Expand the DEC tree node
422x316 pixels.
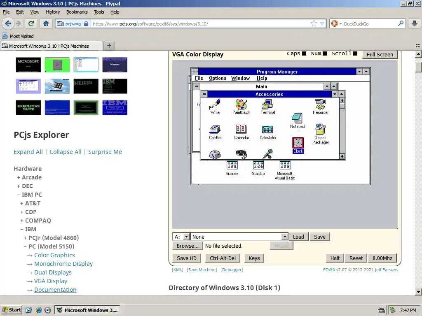(19, 186)
